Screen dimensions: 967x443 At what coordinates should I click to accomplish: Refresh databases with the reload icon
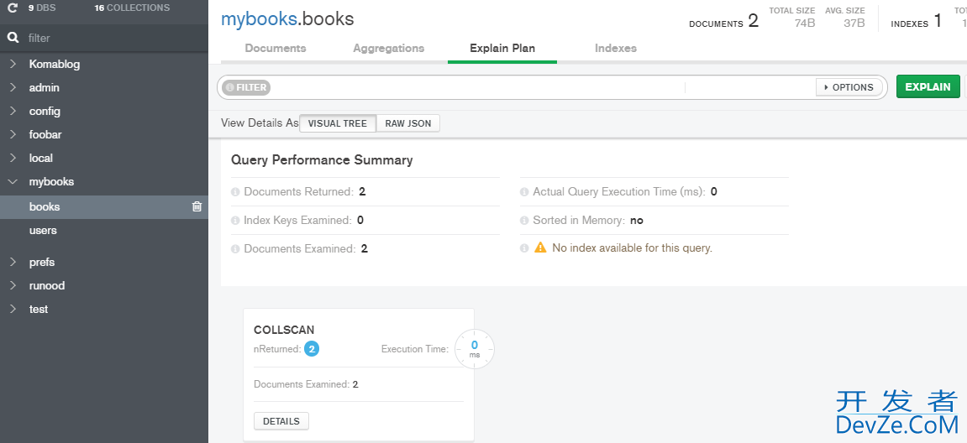click(x=13, y=8)
